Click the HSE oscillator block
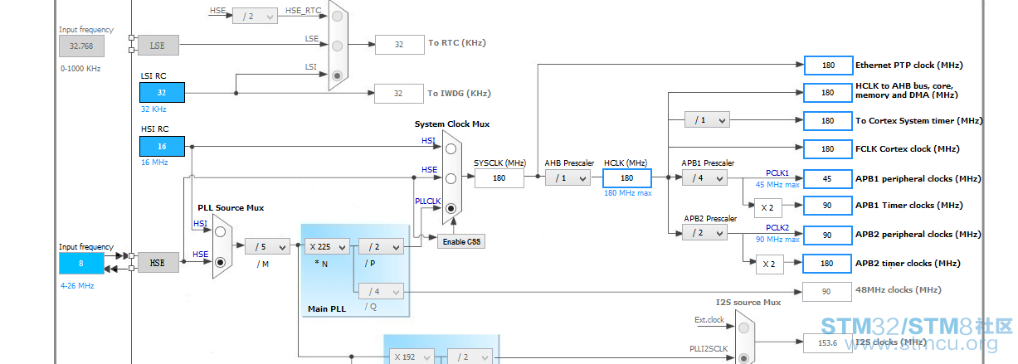 coord(158,263)
